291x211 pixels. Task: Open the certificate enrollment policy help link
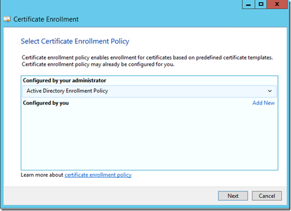click(98, 175)
